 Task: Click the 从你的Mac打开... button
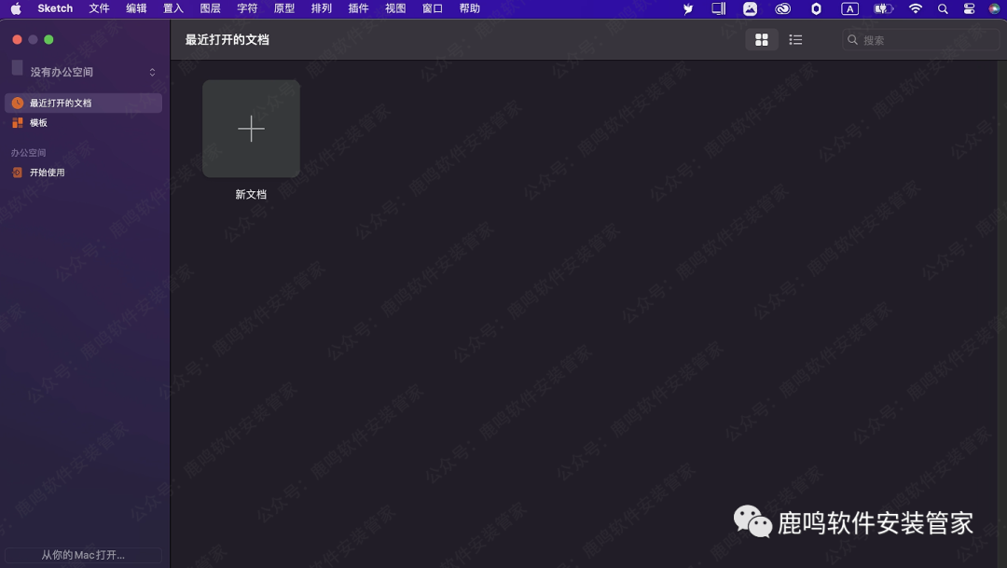(82, 554)
